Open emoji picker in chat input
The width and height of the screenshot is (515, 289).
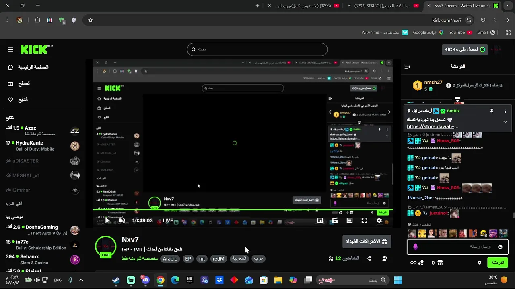[x=500, y=247]
